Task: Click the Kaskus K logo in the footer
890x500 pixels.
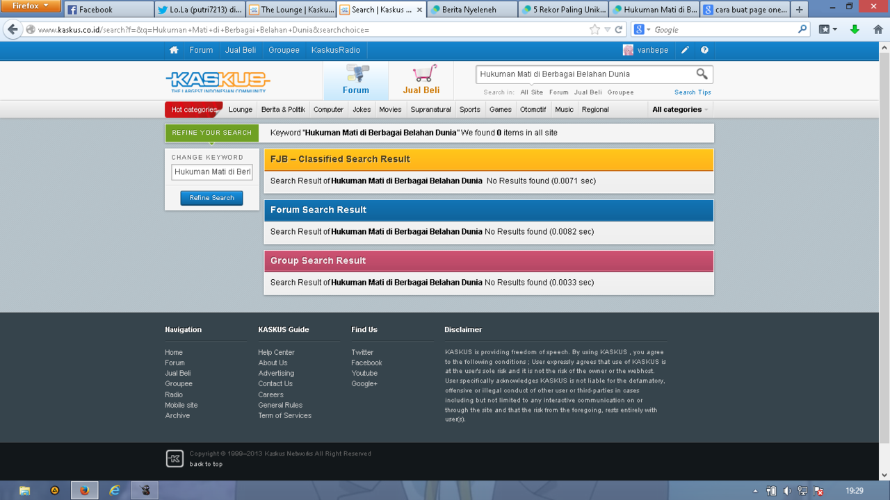Action: tap(175, 458)
